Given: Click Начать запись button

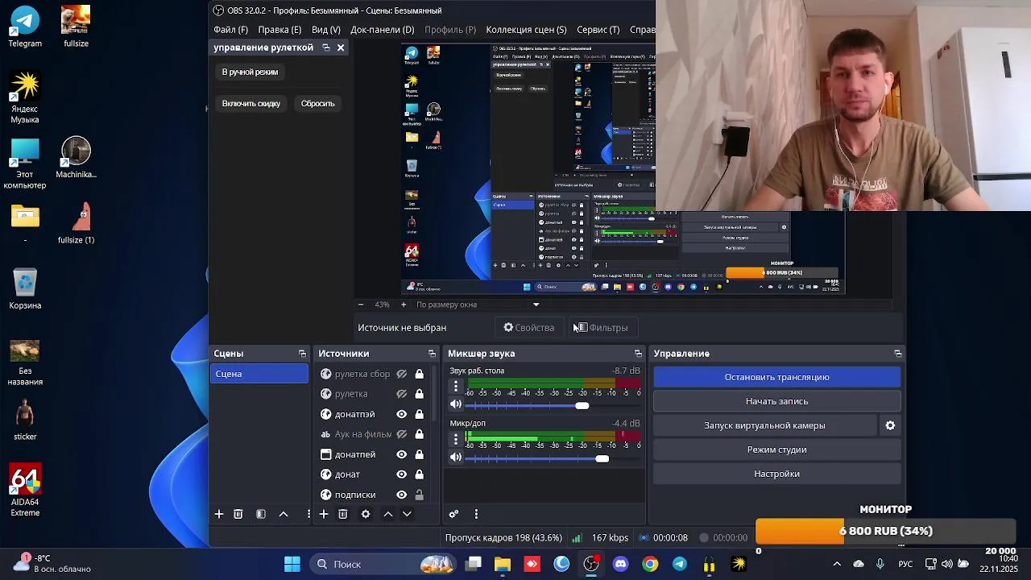Looking at the screenshot, I should [x=776, y=401].
